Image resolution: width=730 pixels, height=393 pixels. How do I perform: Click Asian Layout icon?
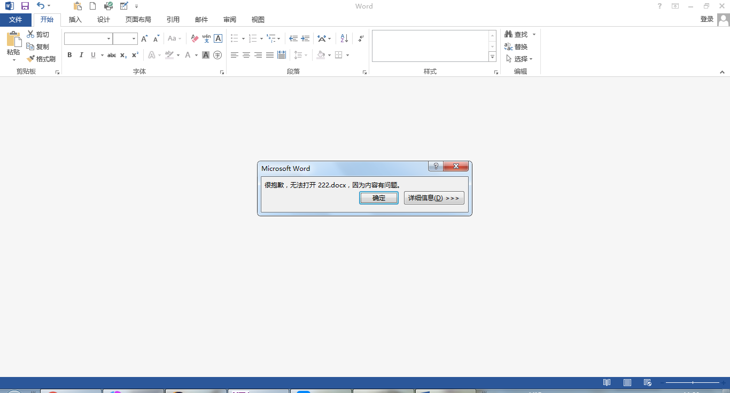321,38
